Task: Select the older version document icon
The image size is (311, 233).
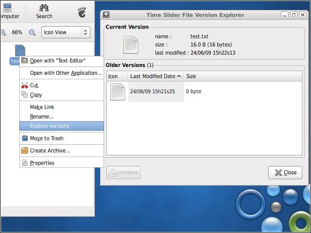Action: click(x=118, y=92)
